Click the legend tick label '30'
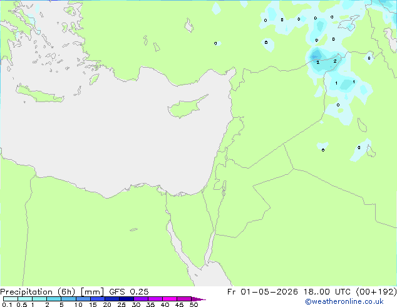 click(136, 304)
